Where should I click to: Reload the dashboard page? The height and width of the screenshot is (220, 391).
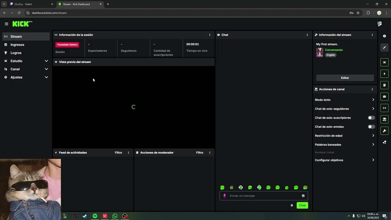19,13
